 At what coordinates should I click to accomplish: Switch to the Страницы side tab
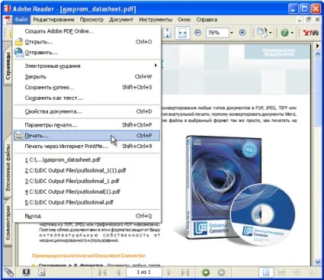[8, 66]
